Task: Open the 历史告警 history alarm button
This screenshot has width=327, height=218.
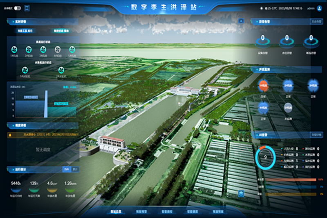Action: [x=317, y=21]
